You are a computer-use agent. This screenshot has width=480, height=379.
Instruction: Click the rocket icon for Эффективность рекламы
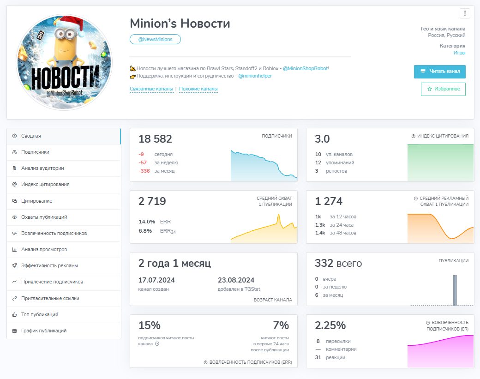14,265
